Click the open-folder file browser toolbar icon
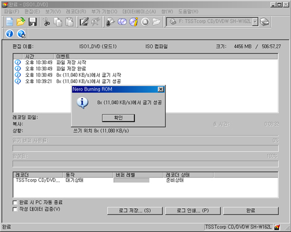The height and width of the screenshot is (232, 291). [x=157, y=22]
